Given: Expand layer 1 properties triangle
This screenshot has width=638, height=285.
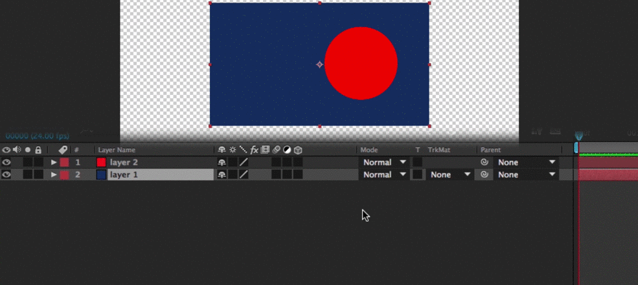Looking at the screenshot, I should pyautogui.click(x=54, y=174).
